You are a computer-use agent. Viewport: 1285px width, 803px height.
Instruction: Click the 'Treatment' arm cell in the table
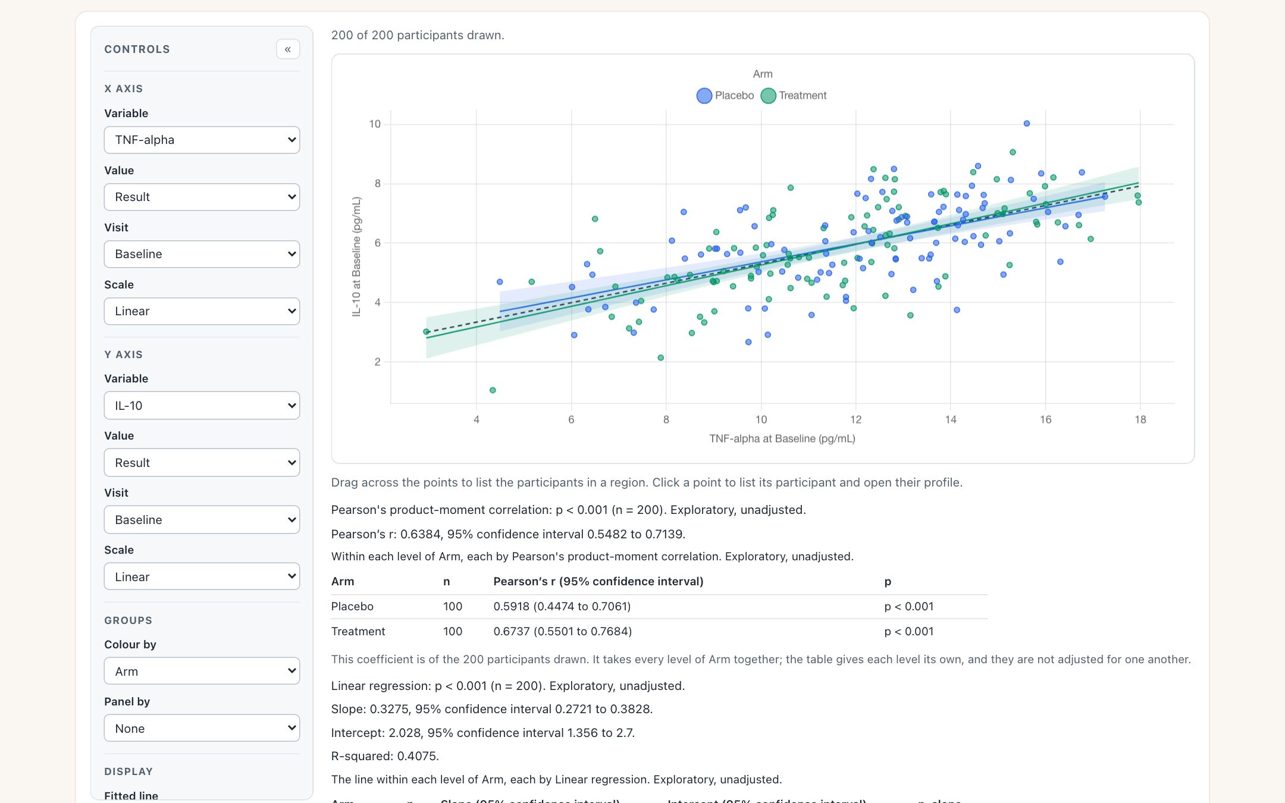coord(358,631)
